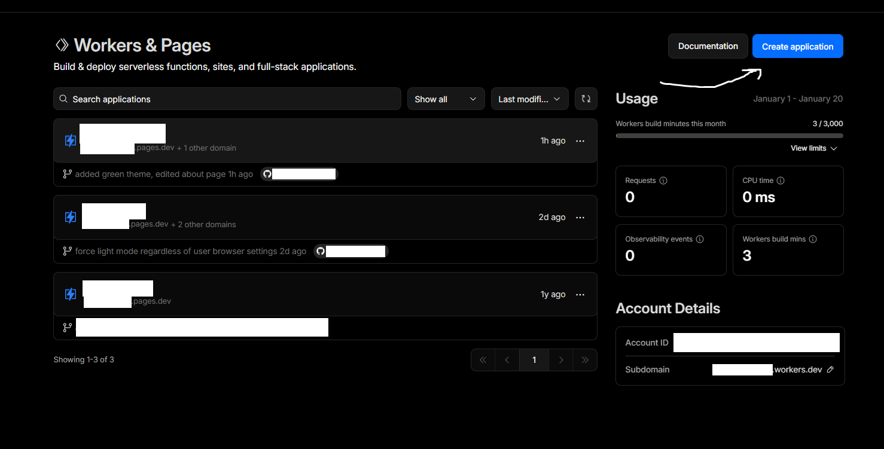
Task: Expand the View limits section
Action: 813,148
